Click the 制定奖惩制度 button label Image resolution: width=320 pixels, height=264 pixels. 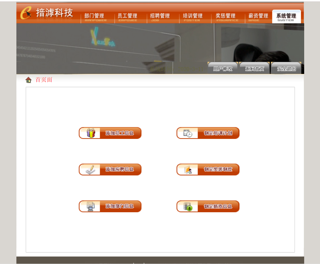pyautogui.click(x=218, y=169)
